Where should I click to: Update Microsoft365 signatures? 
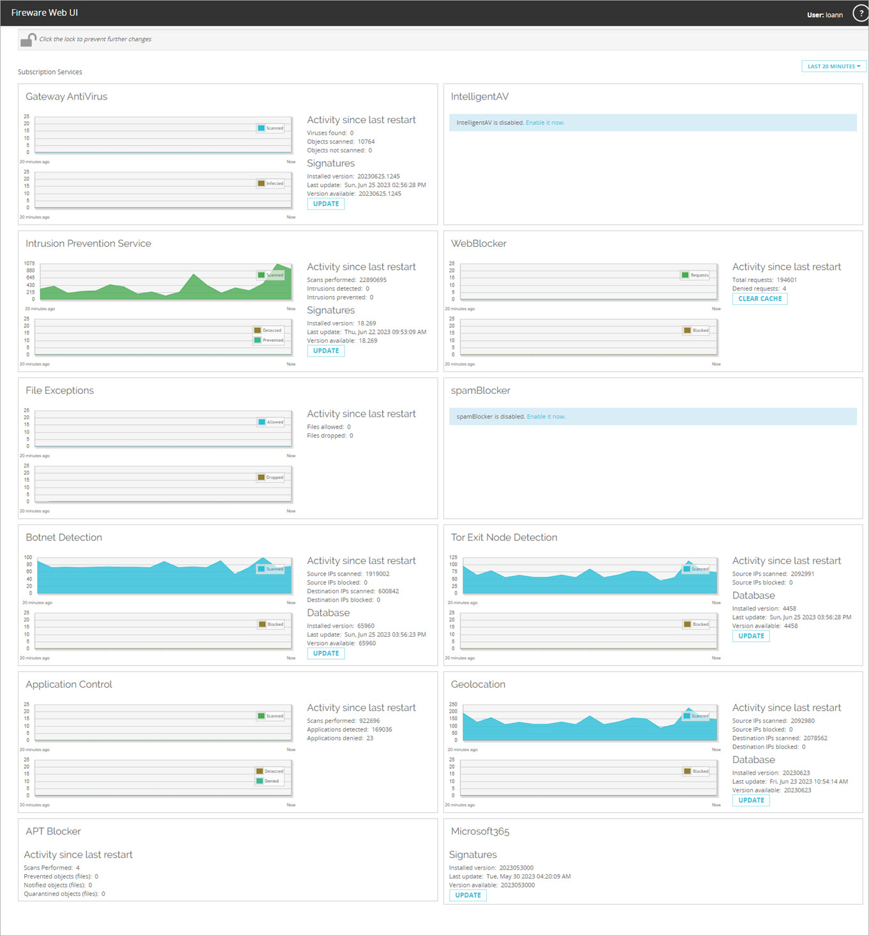(x=468, y=895)
